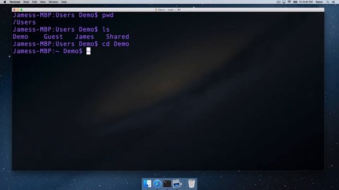
Task: Open Spotlight search magnifier icon
Action: 328,2
